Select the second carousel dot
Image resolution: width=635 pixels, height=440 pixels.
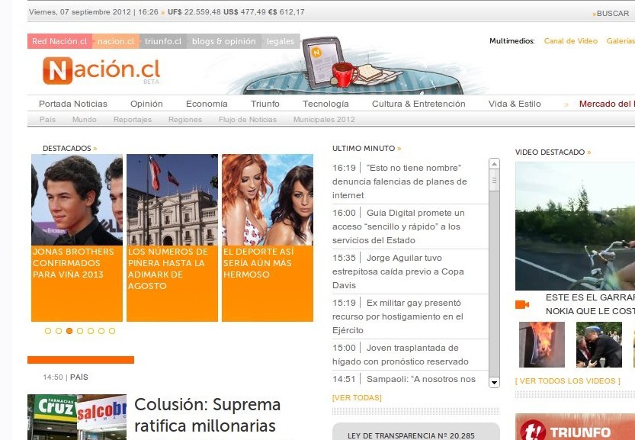point(59,331)
